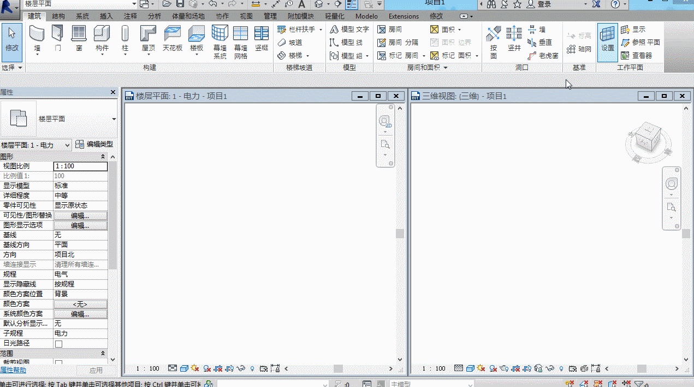This screenshot has width=694, height=387.
Task: Open the 注释 ribbon tab
Action: click(131, 16)
